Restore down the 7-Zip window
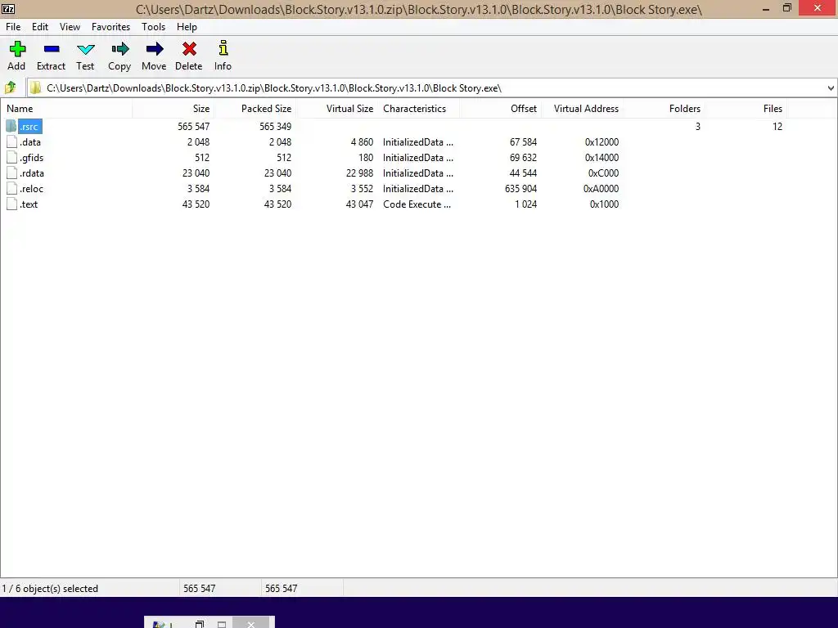The height and width of the screenshot is (628, 838). pos(786,8)
